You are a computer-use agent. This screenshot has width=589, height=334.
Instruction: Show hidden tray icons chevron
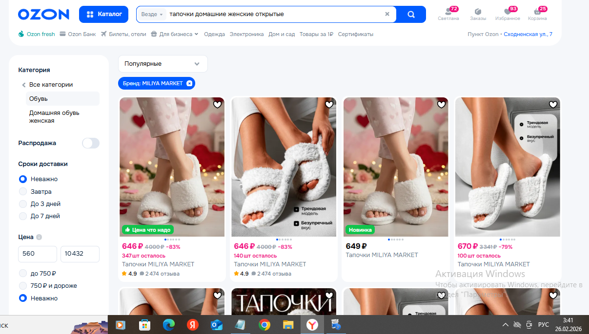(x=506, y=325)
